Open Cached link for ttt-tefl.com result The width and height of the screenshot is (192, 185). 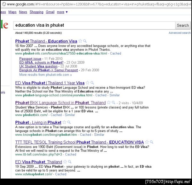pyautogui.click(x=70, y=154)
